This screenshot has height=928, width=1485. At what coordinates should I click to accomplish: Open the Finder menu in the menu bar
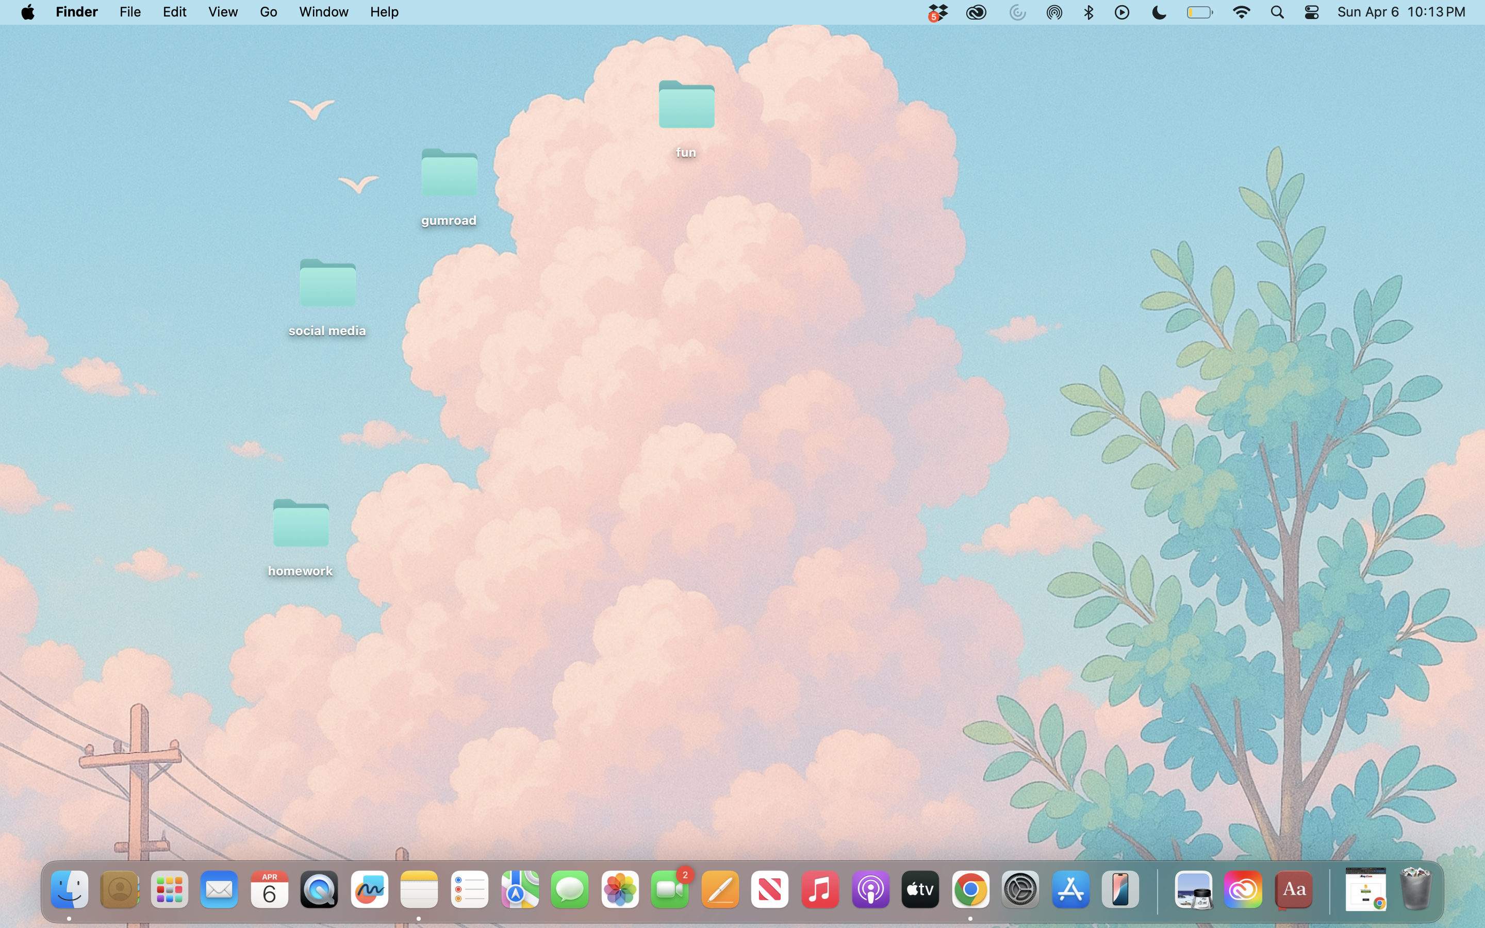pyautogui.click(x=77, y=12)
